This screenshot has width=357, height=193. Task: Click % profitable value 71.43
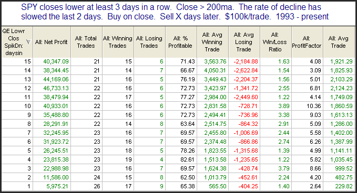pos(188,61)
